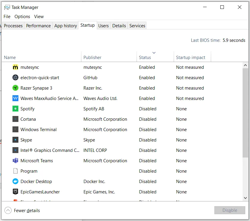This screenshot has height=221, width=250.
Task: Switch to the Processes tab
Action: coord(13,26)
